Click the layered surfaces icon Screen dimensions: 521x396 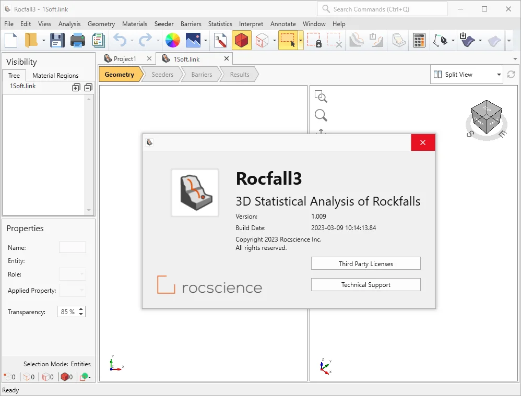tap(398, 41)
